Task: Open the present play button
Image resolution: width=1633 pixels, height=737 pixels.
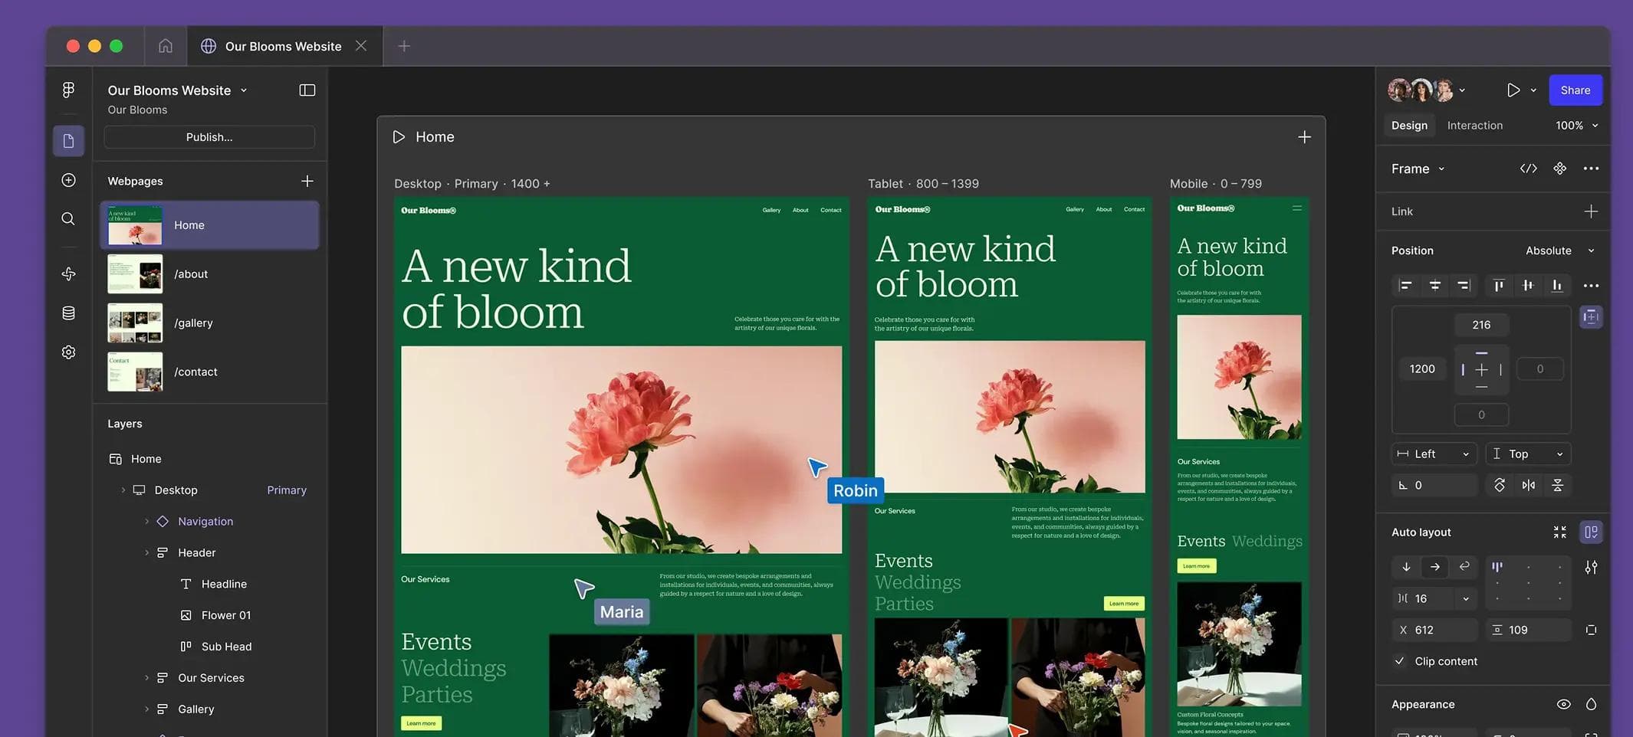Action: (x=1513, y=90)
